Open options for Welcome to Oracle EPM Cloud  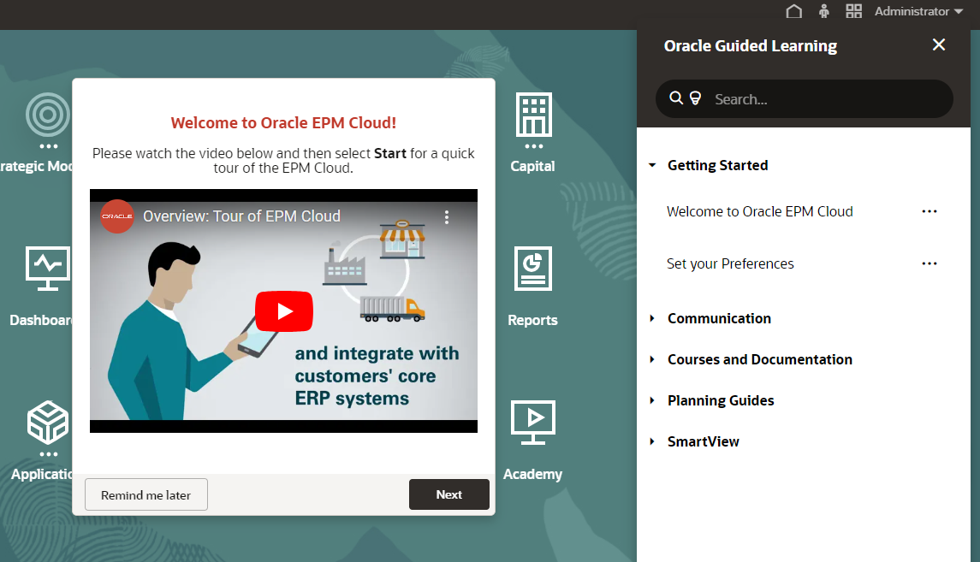click(930, 211)
